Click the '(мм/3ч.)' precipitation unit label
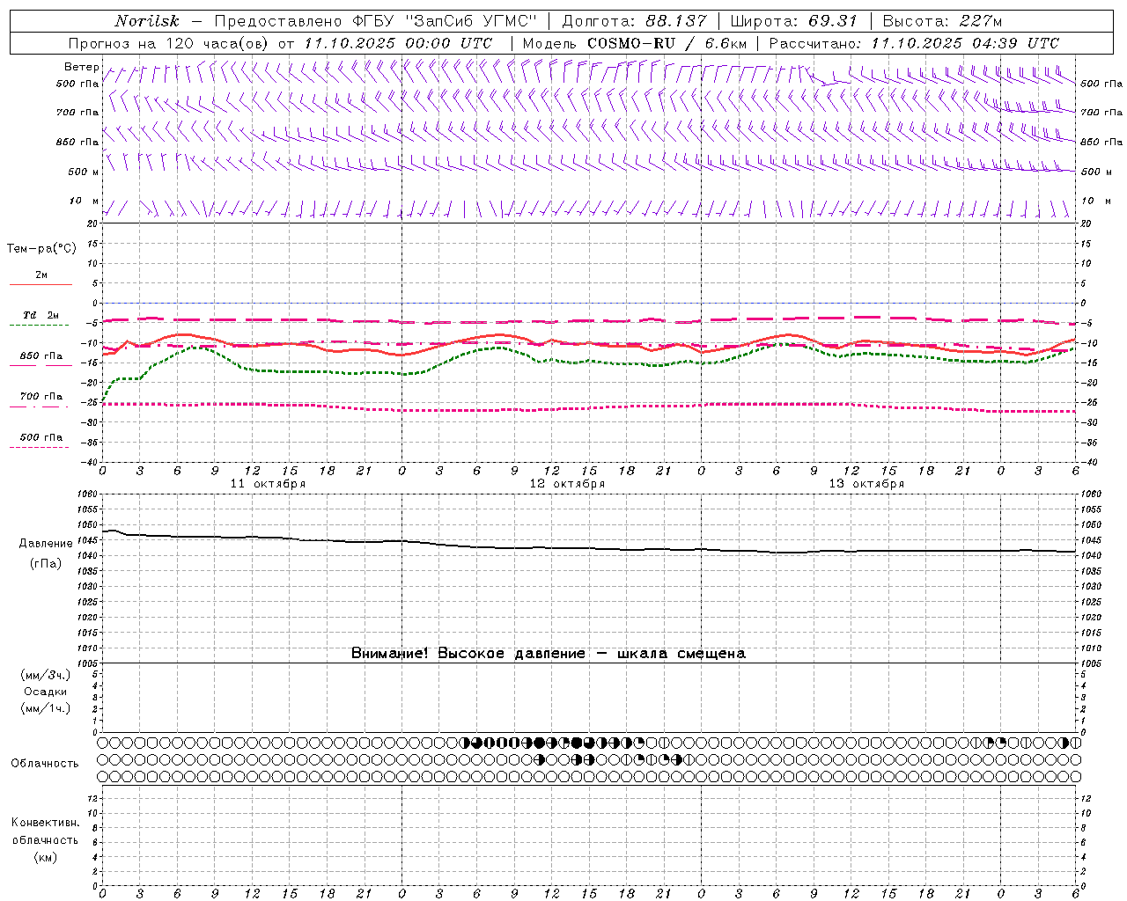 tap(46, 675)
